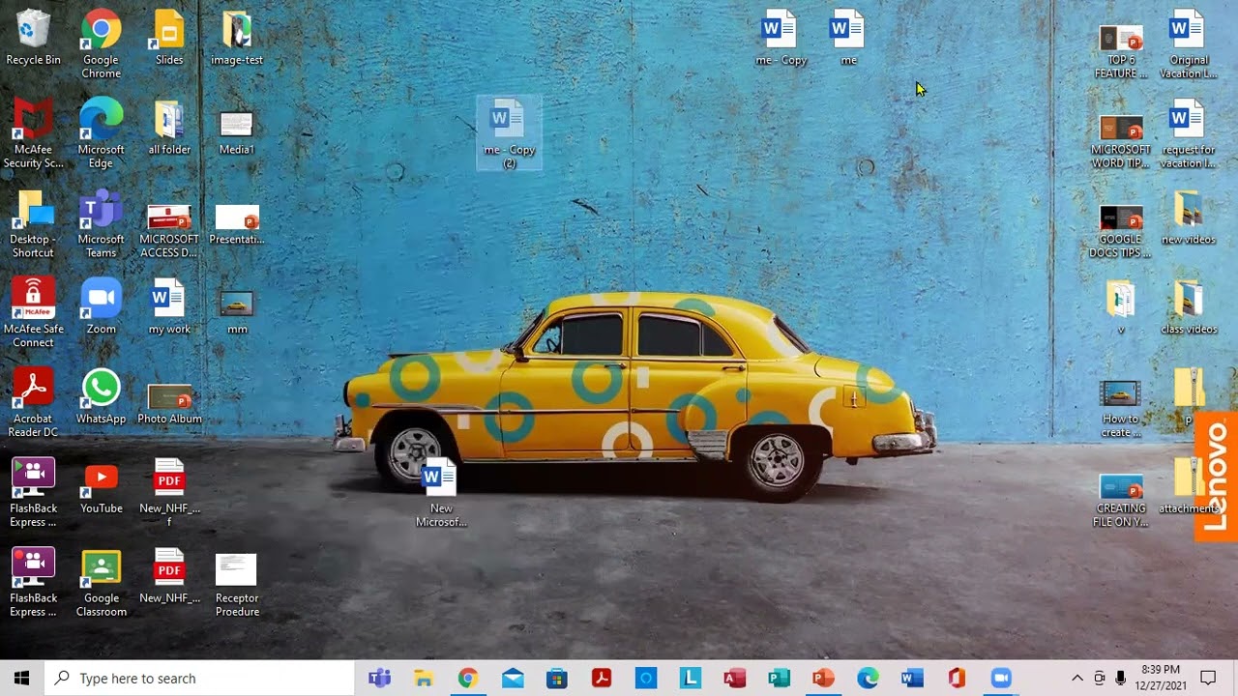Open the Recycle Bin desktop icon
Image resolution: width=1238 pixels, height=696 pixels.
tap(33, 39)
